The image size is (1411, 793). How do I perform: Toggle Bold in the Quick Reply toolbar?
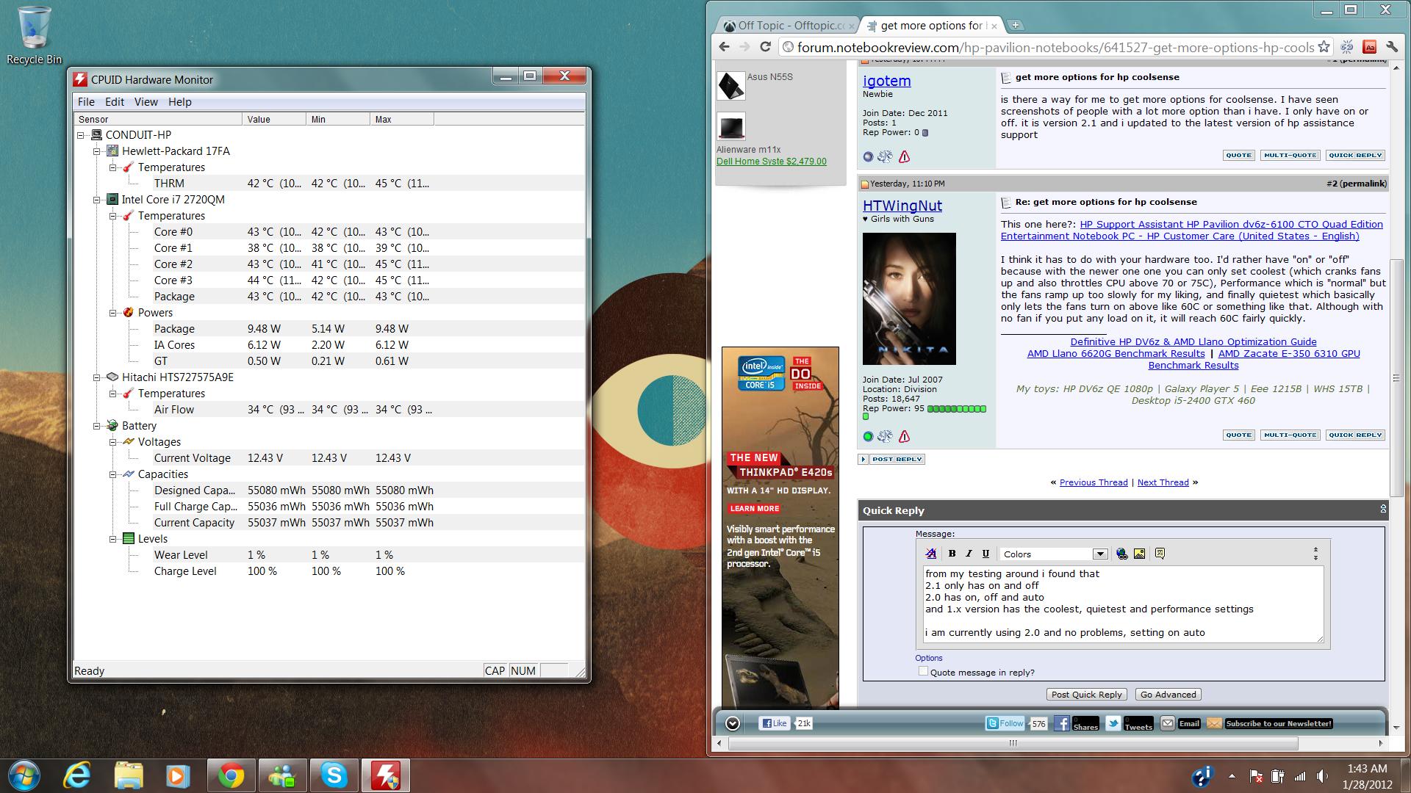click(x=952, y=554)
